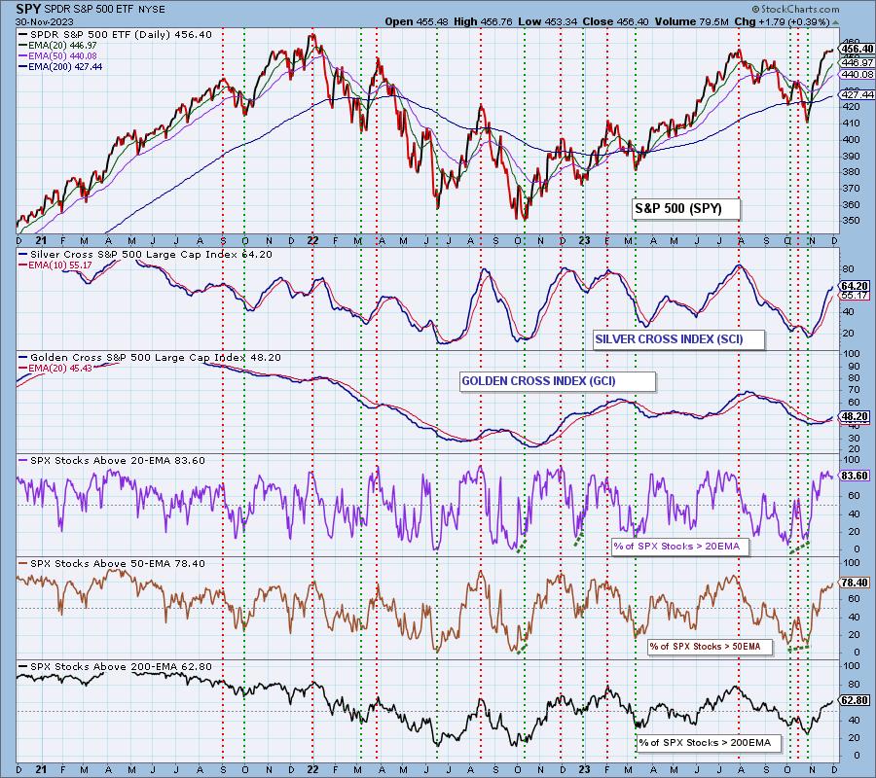
Task: Select the SPDR S&P 500 ETF (Daily) legend entry
Action: click(115, 35)
